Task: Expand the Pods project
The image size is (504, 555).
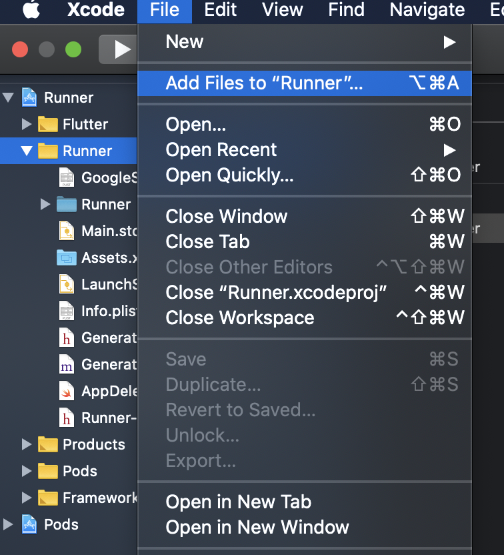Action: (x=8, y=524)
